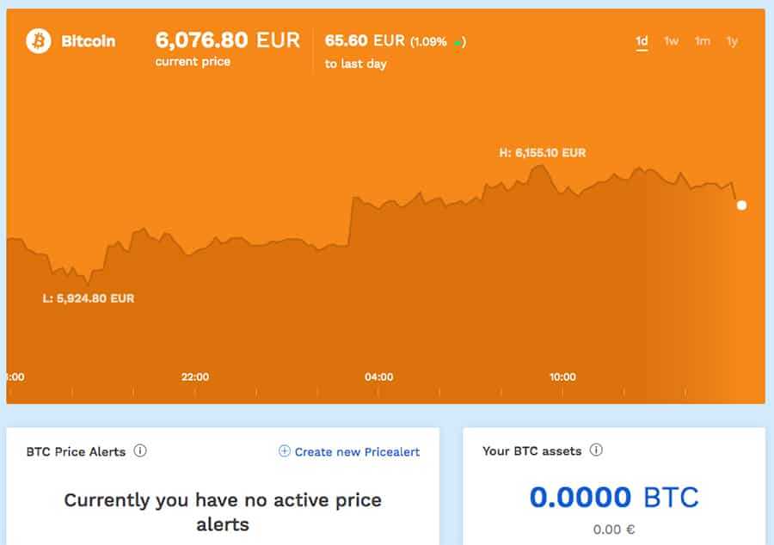Screen dimensions: 774x545
Task: Click the Bitcoin title label
Action: pyautogui.click(x=89, y=40)
